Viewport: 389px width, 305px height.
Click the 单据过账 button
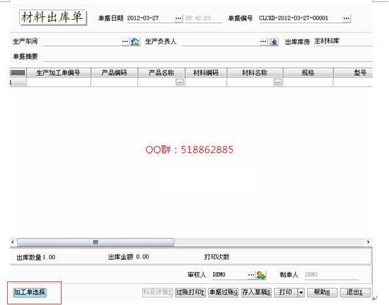(223, 293)
